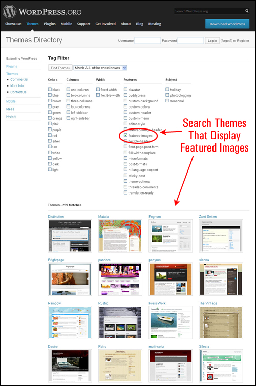Tick the blue color checkbox
The image size is (256, 386).
pyautogui.click(x=50, y=95)
